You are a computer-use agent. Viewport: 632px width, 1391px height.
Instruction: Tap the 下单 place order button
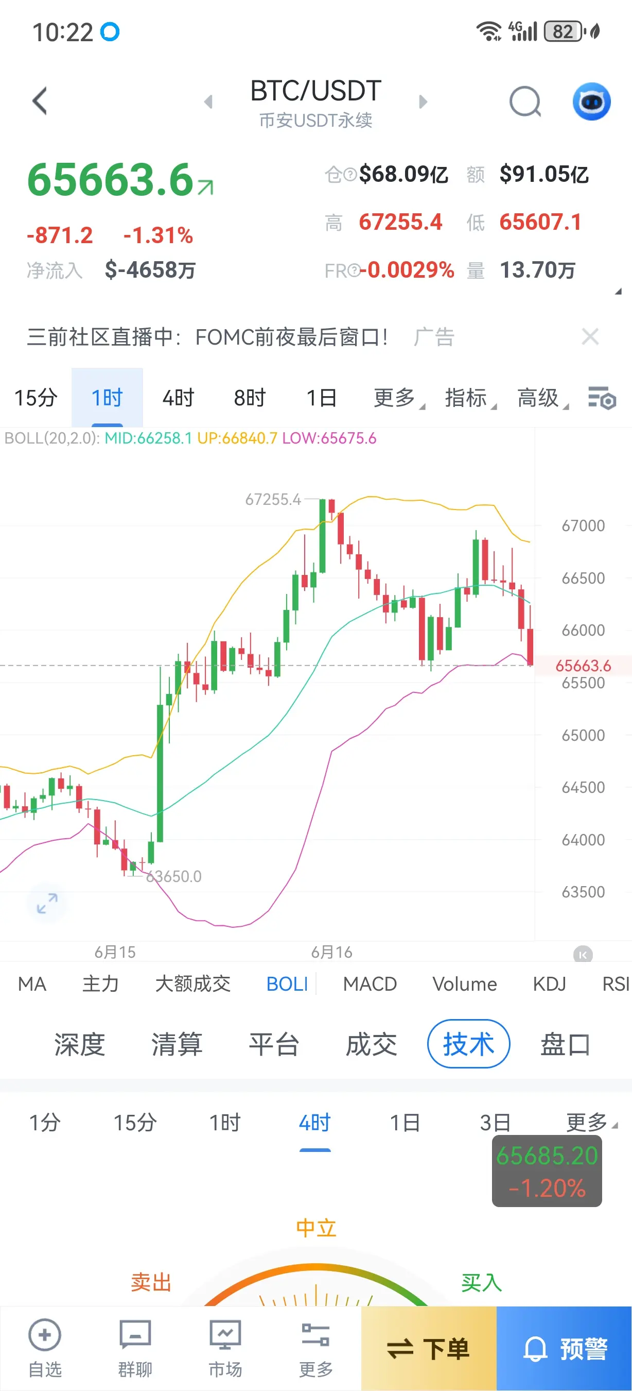pyautogui.click(x=429, y=1348)
